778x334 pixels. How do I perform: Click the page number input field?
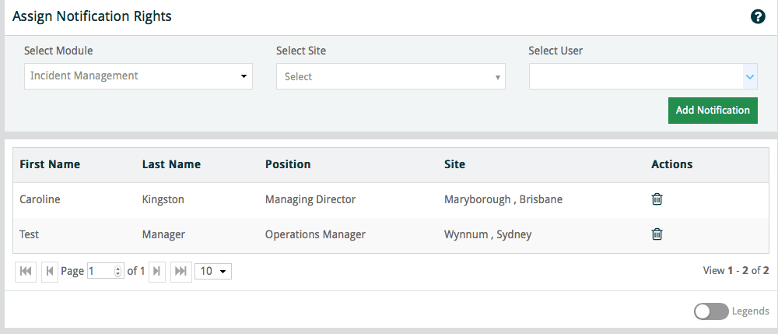point(101,271)
